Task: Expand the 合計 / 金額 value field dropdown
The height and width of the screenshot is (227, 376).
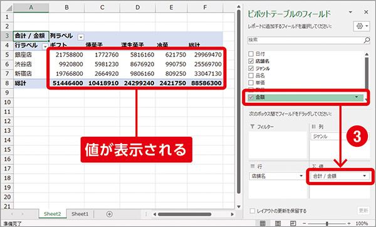Action: click(x=365, y=176)
